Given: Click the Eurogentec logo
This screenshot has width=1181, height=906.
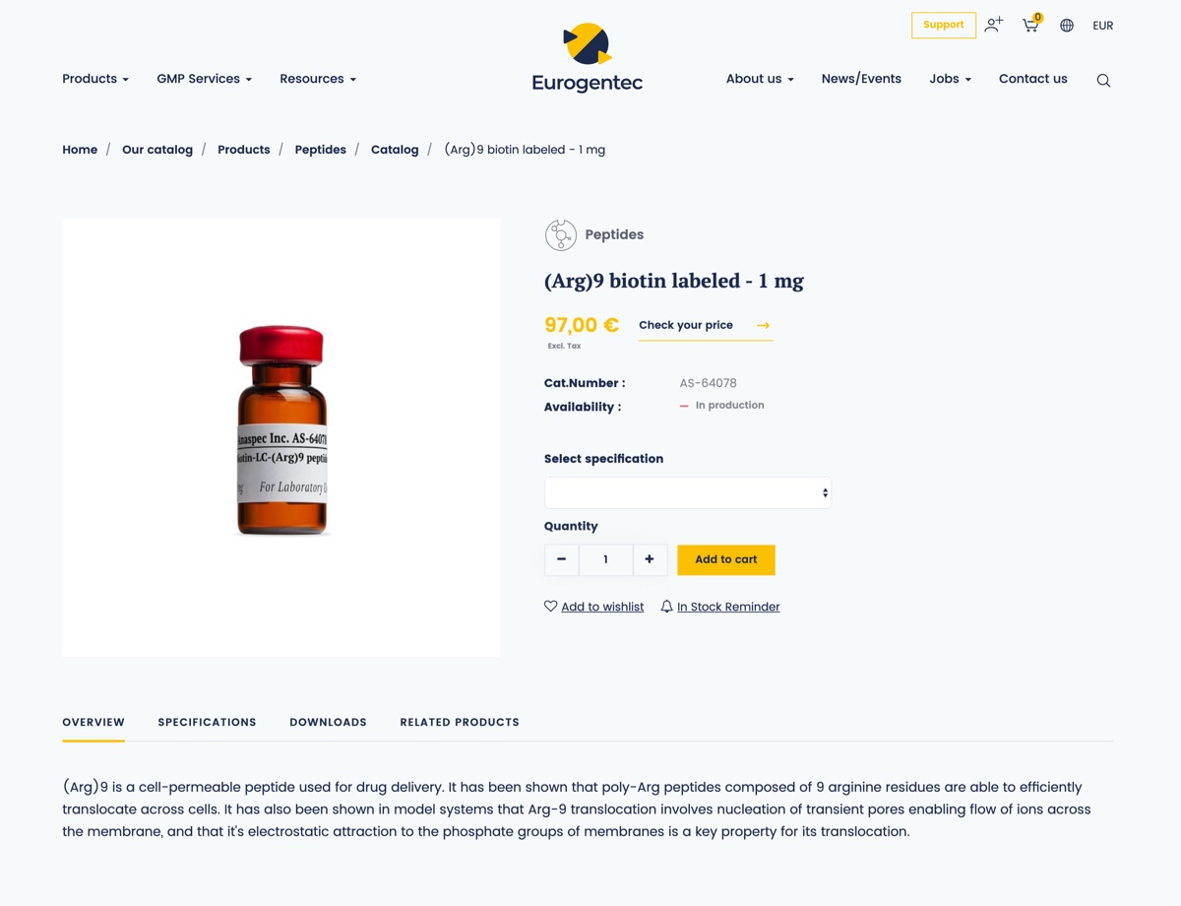Looking at the screenshot, I should coord(588,58).
